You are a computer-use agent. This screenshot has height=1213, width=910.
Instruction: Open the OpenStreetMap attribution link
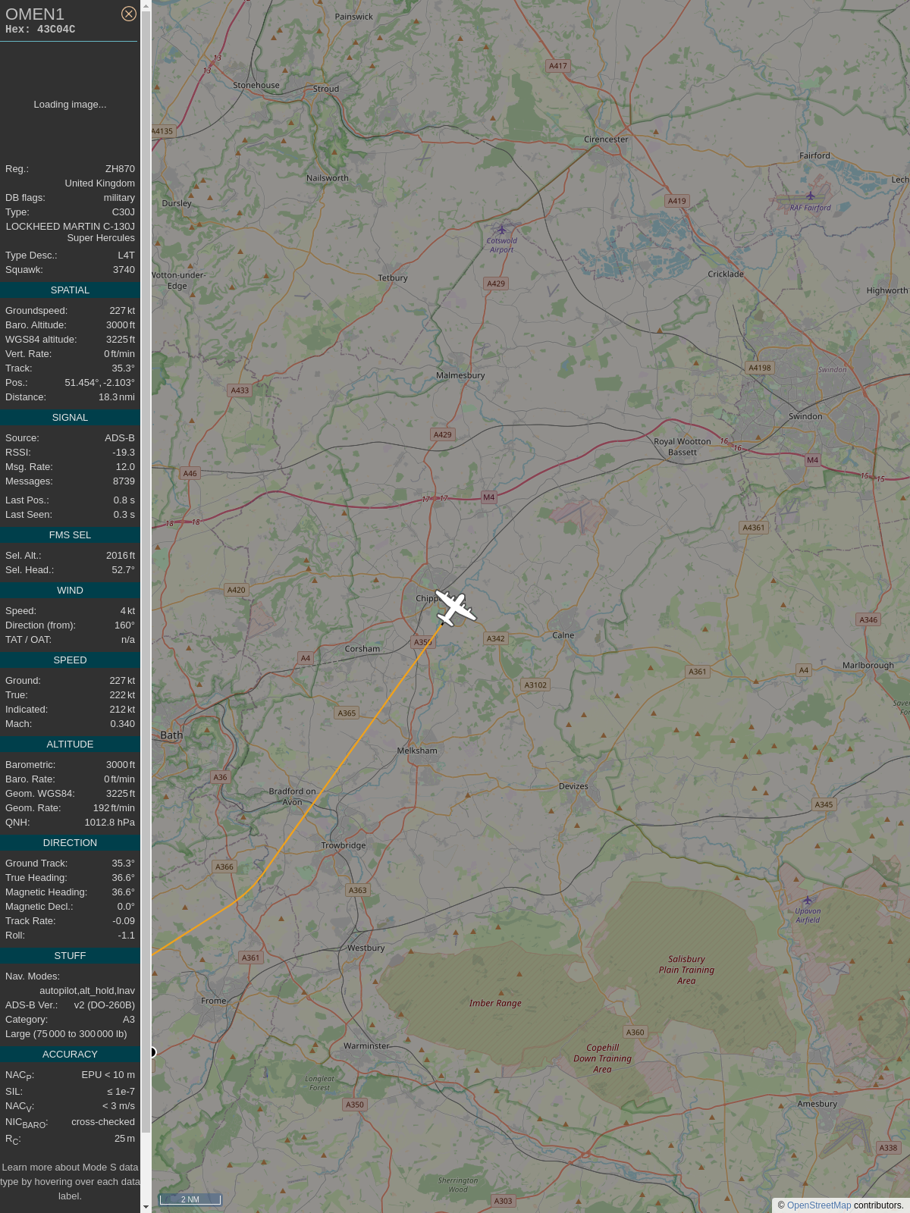point(819,1205)
